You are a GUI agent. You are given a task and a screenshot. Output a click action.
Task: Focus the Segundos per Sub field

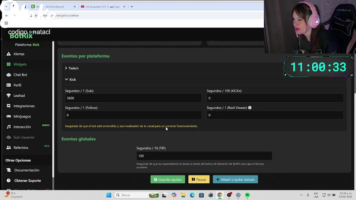click(x=133, y=98)
